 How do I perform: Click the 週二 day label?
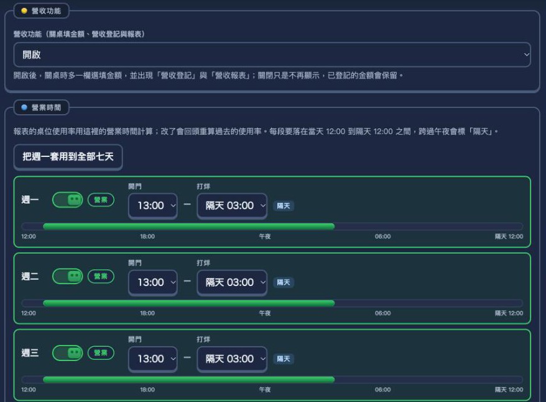30,276
